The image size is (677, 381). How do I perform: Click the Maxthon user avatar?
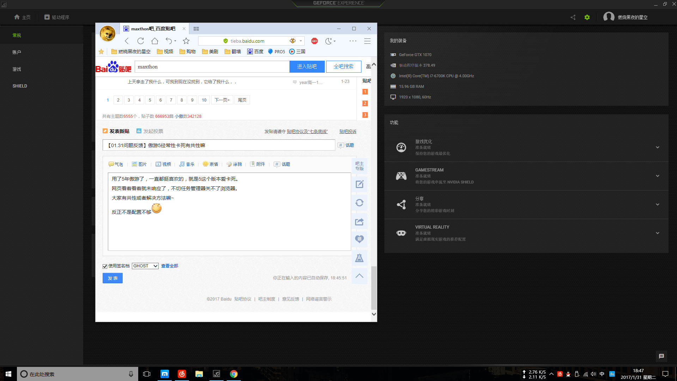tap(108, 34)
